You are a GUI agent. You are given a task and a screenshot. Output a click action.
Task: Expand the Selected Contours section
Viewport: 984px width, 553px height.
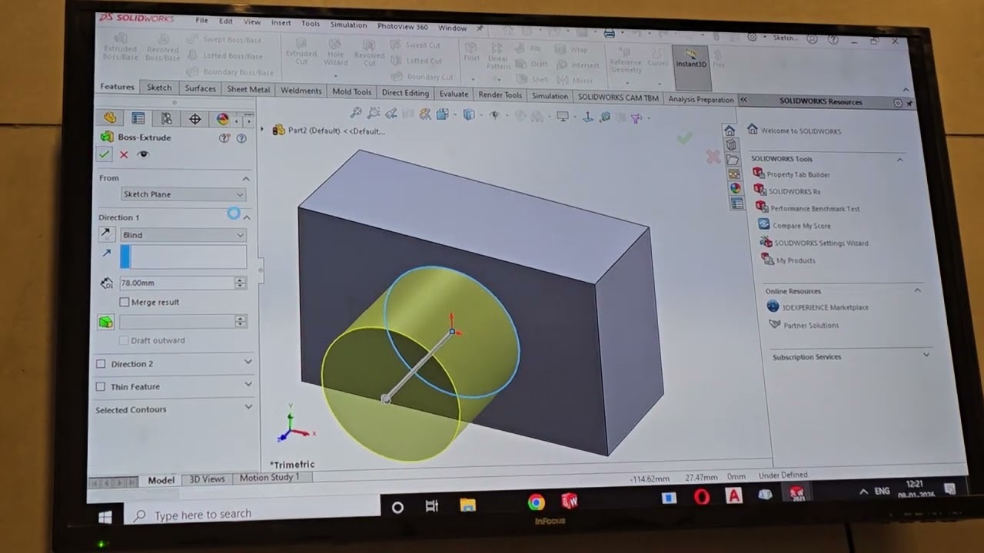pyautogui.click(x=248, y=406)
